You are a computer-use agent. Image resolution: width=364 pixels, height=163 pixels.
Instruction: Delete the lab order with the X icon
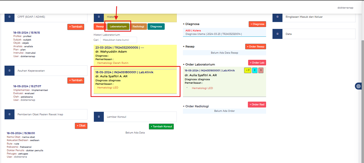pos(261,70)
